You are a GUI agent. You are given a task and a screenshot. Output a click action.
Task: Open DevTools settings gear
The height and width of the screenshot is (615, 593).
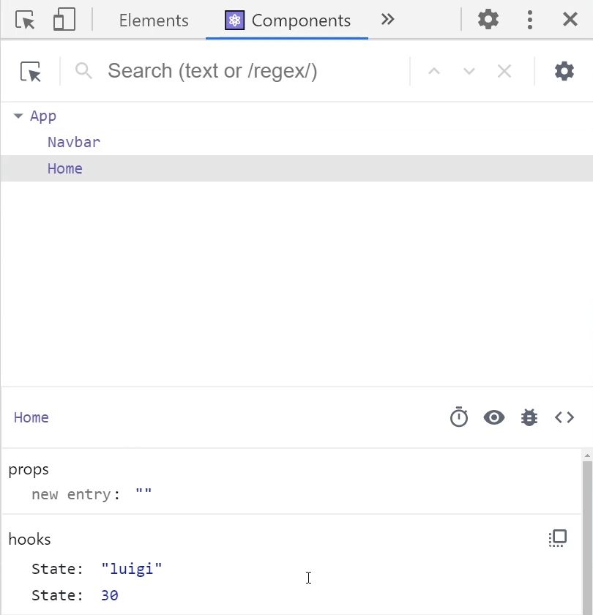(488, 19)
